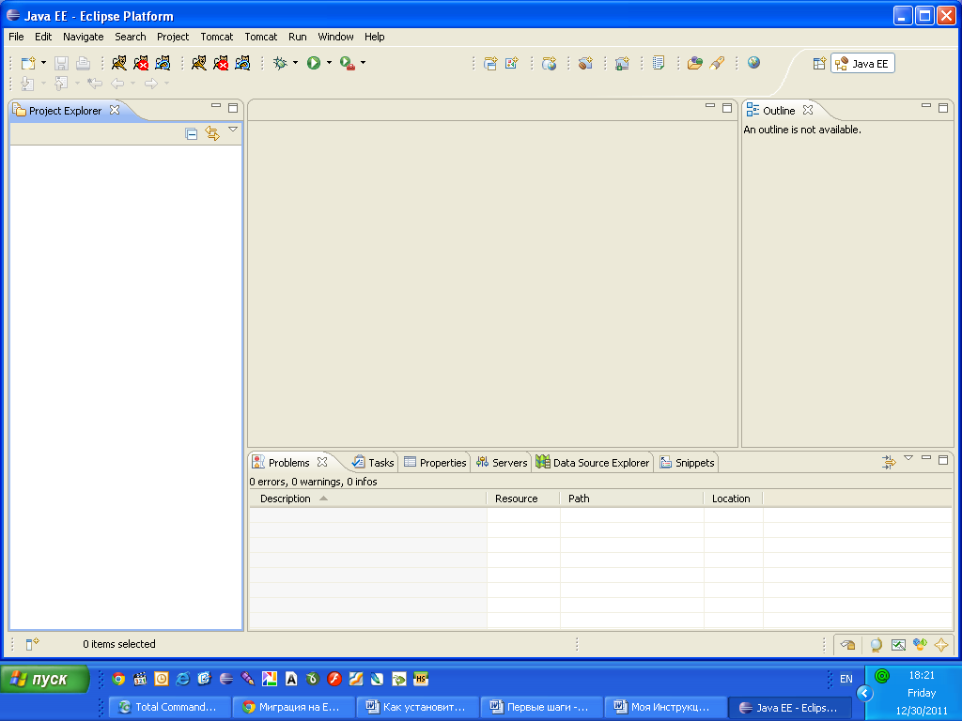
Task: Click the Previous Annotation icon
Action: [61, 84]
